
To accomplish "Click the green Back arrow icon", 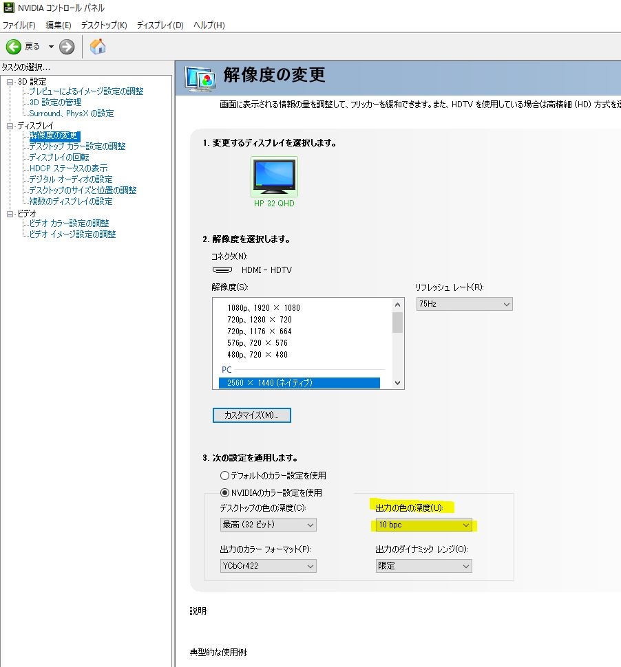I will click(13, 47).
